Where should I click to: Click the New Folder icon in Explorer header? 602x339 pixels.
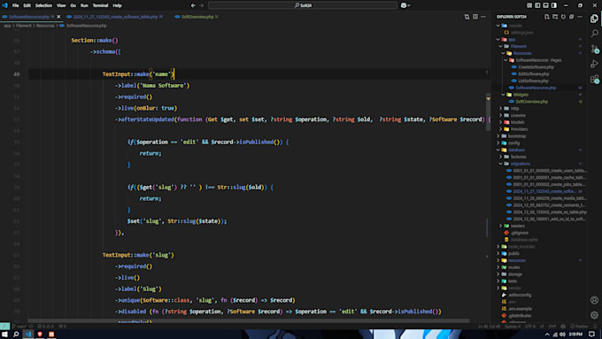tap(555, 17)
